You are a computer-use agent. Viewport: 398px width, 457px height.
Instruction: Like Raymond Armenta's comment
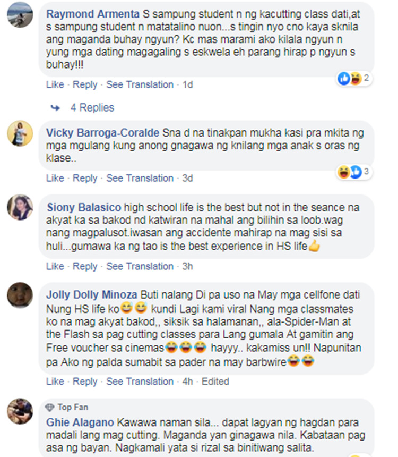click(55, 84)
